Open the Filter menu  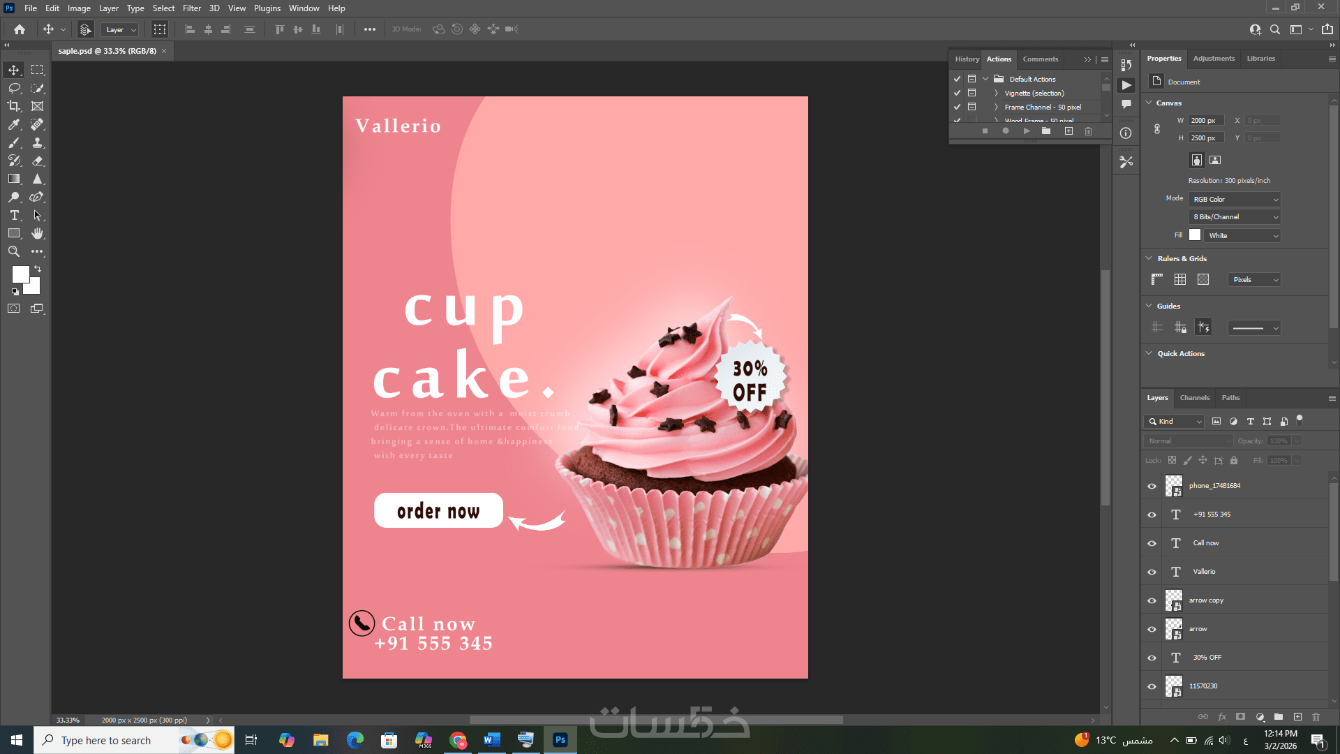pos(191,8)
